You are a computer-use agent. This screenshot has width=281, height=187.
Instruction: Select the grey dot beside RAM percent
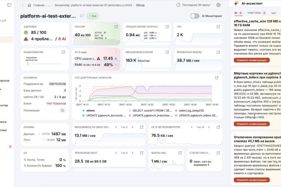[x=116, y=65]
